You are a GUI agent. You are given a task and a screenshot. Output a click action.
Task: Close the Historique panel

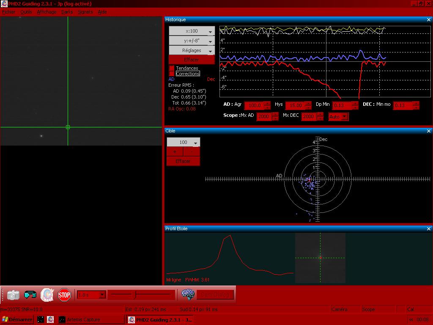pos(429,19)
